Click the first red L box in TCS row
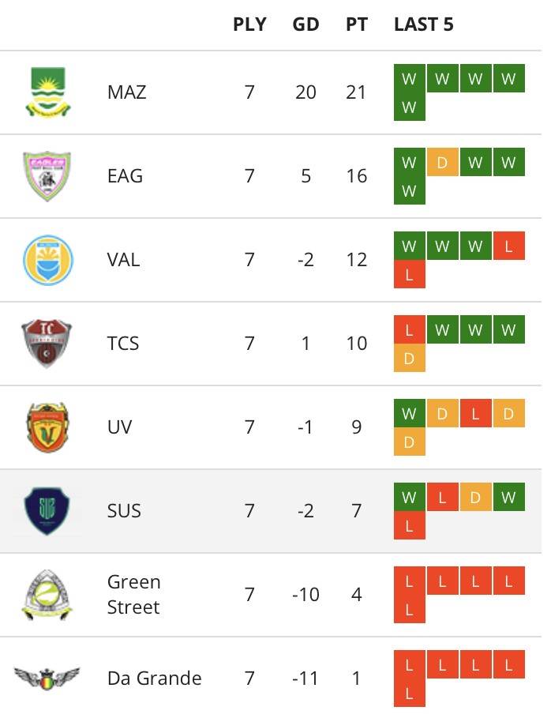Viewport: 551px width, 718px height. tap(409, 330)
